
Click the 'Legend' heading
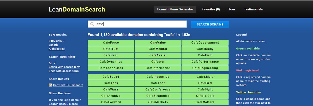click(241, 34)
